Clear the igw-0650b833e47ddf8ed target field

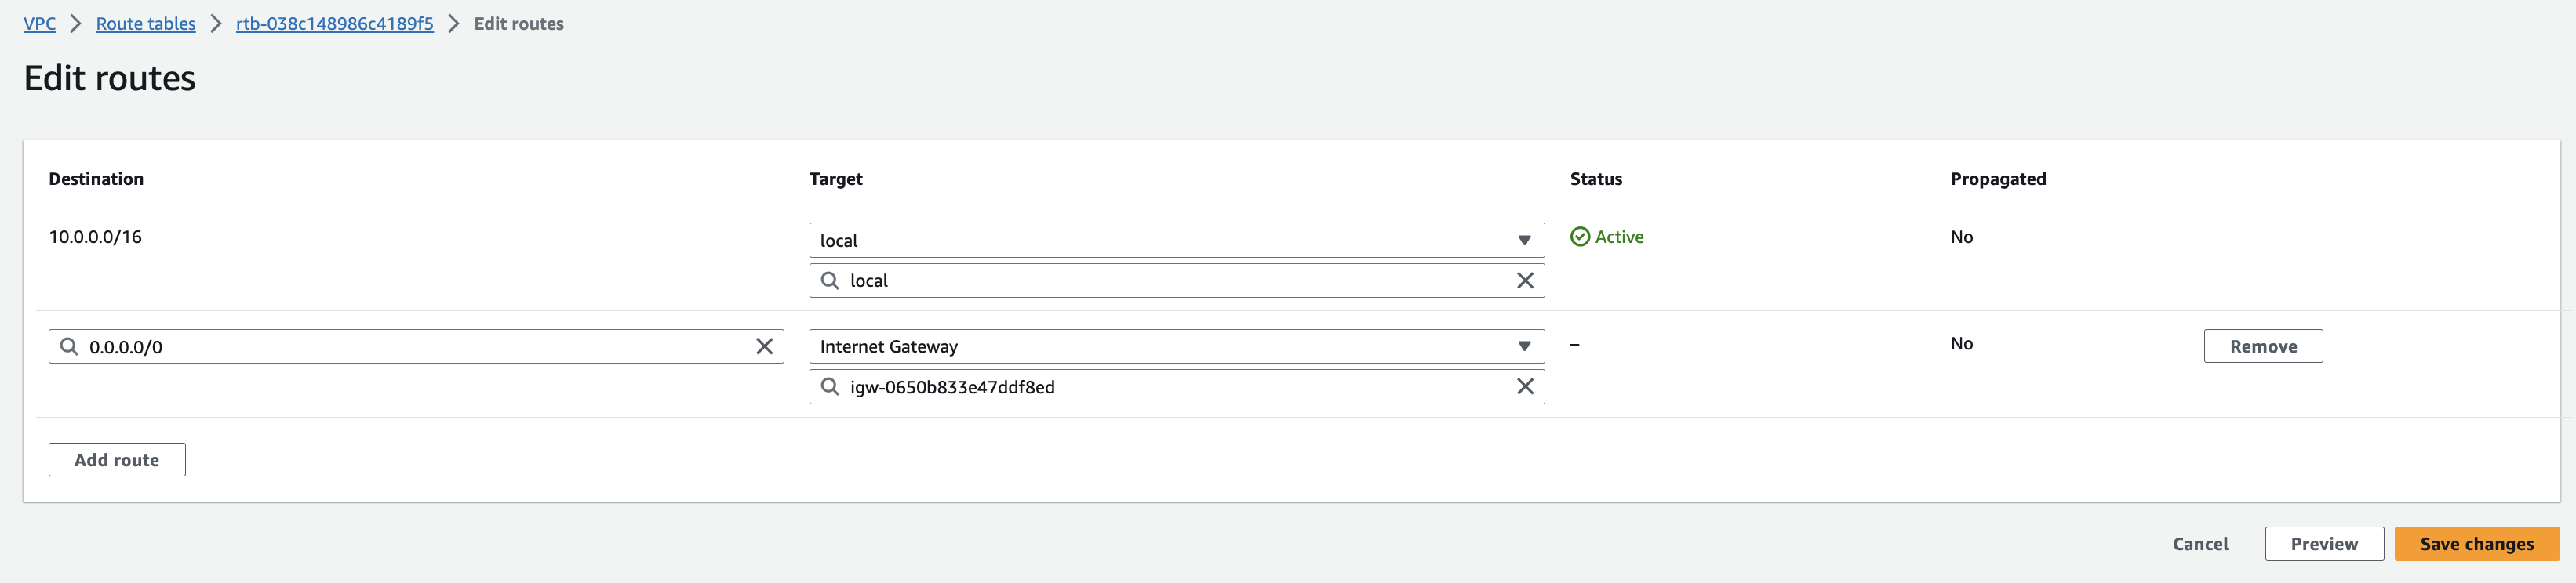pyautogui.click(x=1524, y=386)
